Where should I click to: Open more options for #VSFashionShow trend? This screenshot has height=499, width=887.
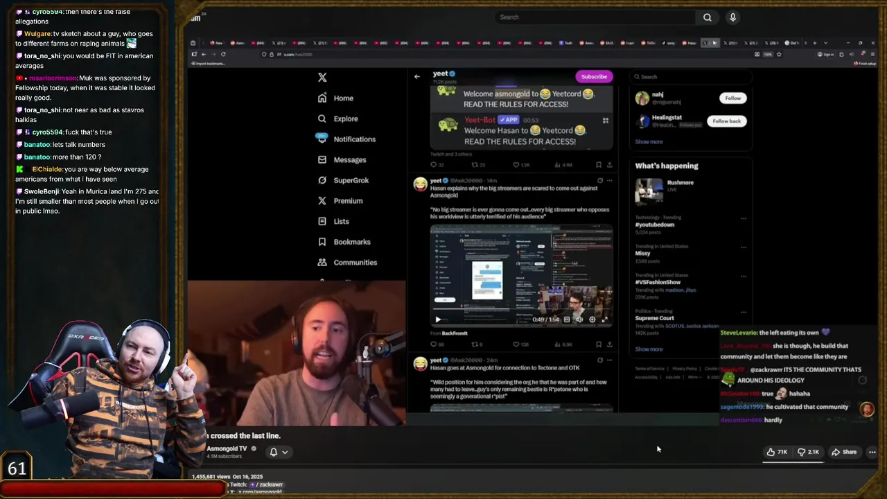point(744,276)
